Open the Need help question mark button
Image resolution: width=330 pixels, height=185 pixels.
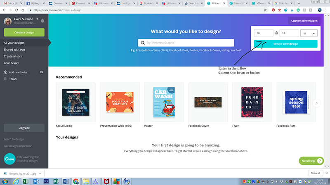(320, 161)
